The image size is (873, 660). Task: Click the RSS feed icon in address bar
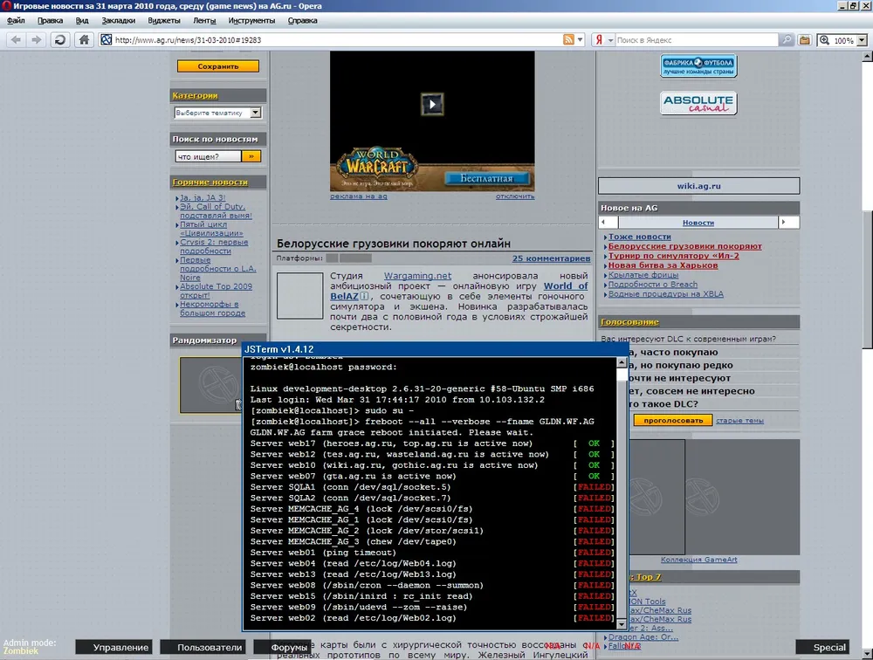click(x=571, y=40)
